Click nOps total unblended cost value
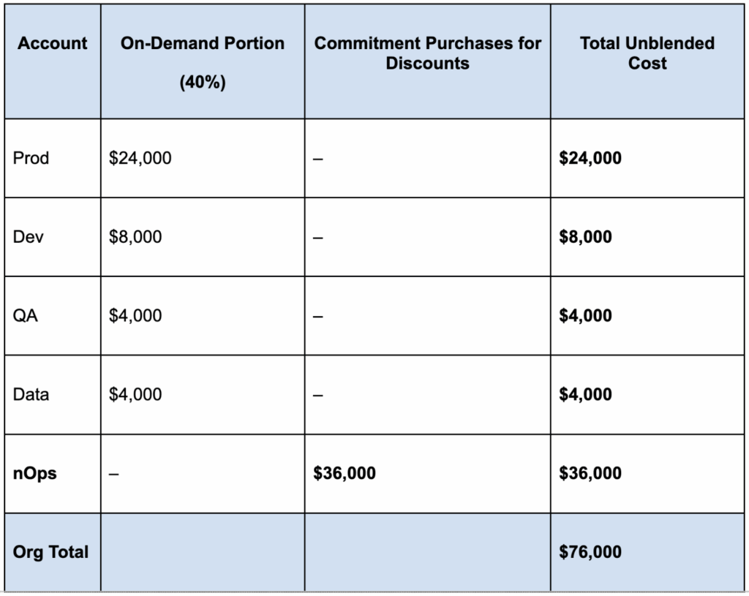 pyautogui.click(x=590, y=474)
